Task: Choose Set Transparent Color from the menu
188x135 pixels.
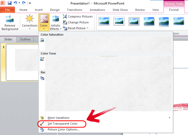Action: tap(62, 124)
